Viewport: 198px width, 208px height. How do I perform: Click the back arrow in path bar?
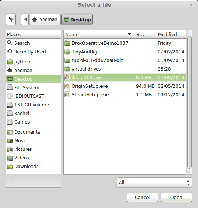click(x=25, y=19)
